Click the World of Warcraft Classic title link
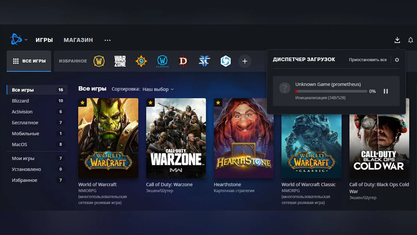 click(x=309, y=185)
